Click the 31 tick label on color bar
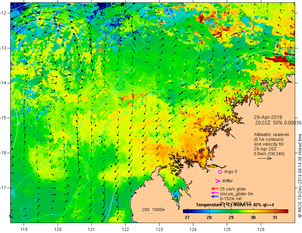Image resolution: width=302 pixels, height=233 pixels. tap(275, 218)
